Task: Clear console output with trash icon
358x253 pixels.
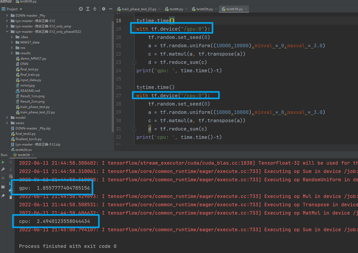Action: coord(11,197)
